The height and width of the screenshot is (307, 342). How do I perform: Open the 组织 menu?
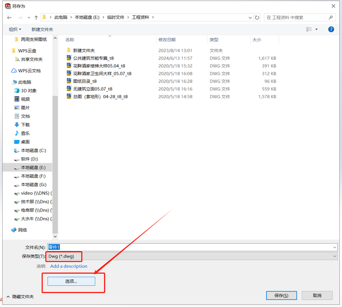click(15, 29)
